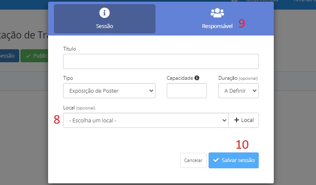Click the Cancelar button
The height and width of the screenshot is (185, 316).
193,160
